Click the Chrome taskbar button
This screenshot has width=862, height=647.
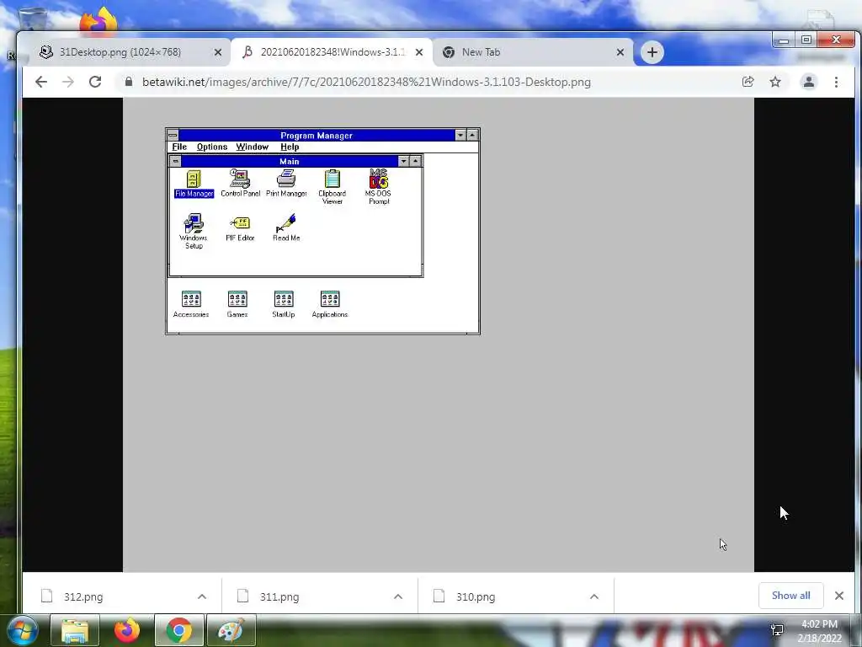179,630
